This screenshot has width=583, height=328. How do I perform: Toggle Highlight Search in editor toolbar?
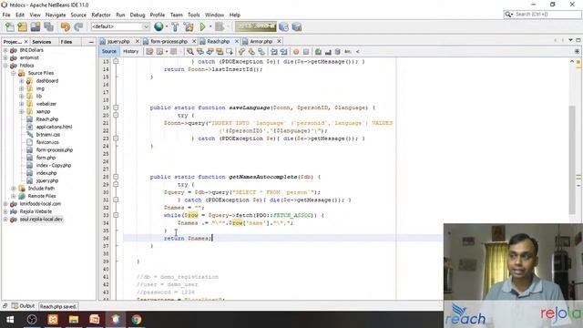click(220, 52)
